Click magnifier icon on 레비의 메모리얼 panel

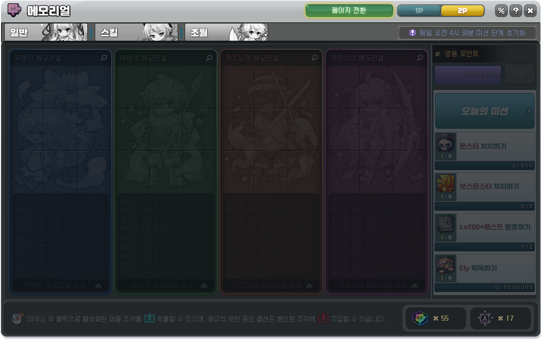tap(209, 58)
